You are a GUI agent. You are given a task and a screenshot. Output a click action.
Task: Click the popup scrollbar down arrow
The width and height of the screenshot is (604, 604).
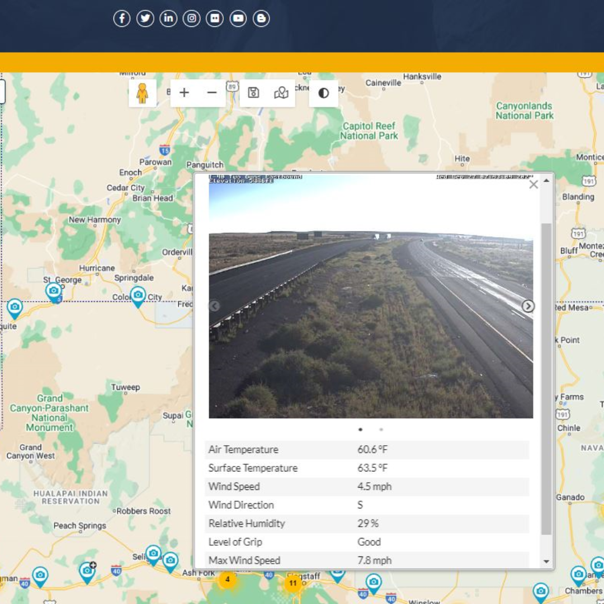pos(545,561)
